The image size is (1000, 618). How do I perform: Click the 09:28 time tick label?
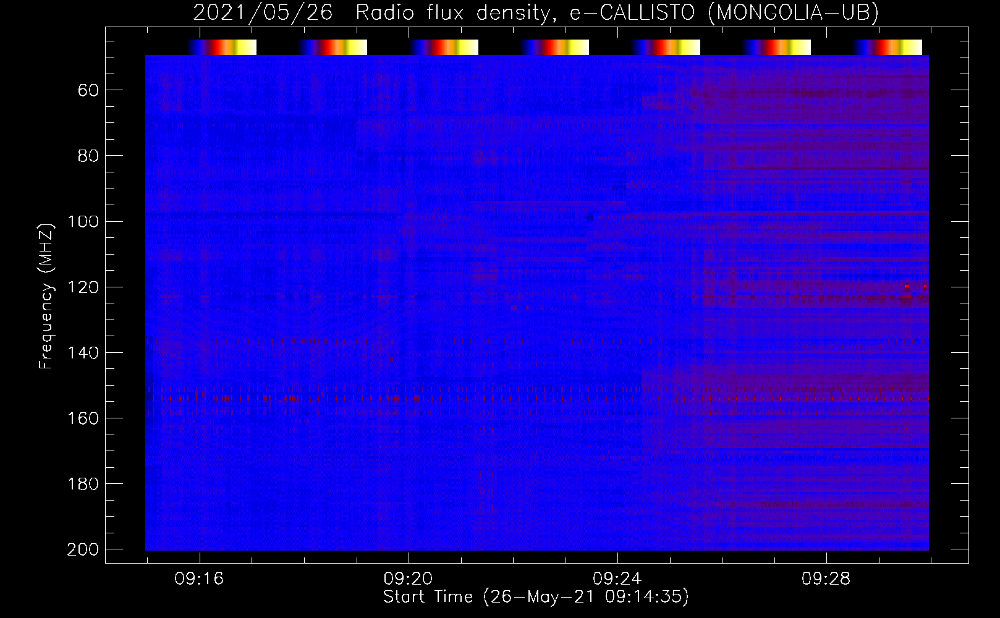(826, 579)
